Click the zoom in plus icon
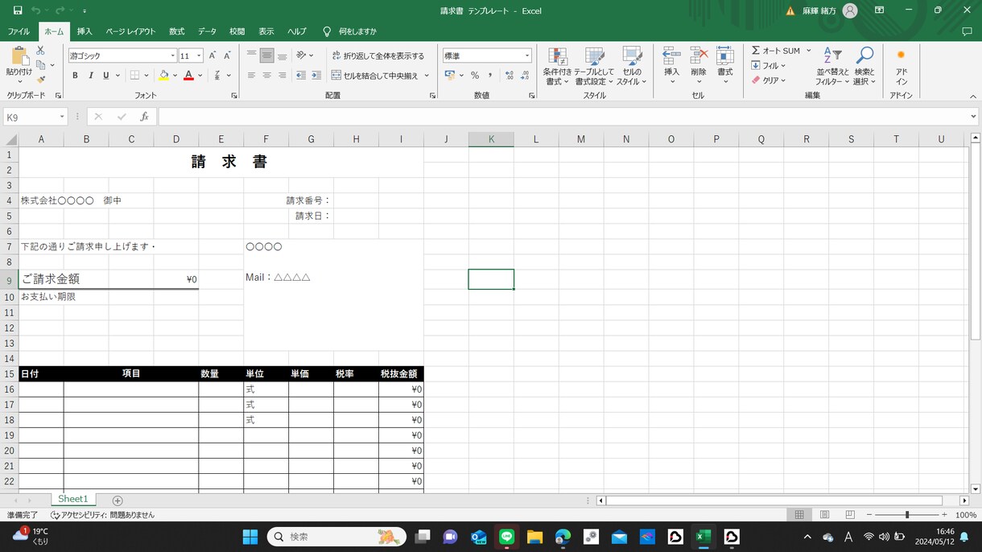Screen dimensions: 982x552 pyautogui.click(x=944, y=514)
